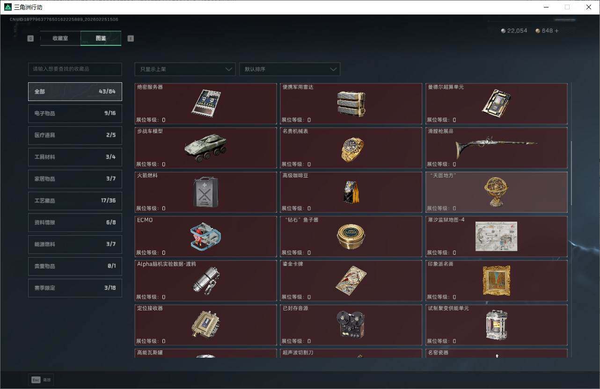Choose the 火箭燃料 fuel canister icon
The width and height of the screenshot is (600, 389).
pyautogui.click(x=206, y=192)
